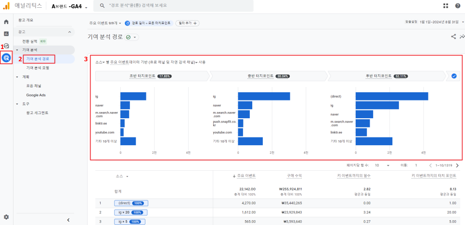The width and height of the screenshot is (465, 225).
Task: Open 광고 개요 in side menu
Action: [x=26, y=20]
